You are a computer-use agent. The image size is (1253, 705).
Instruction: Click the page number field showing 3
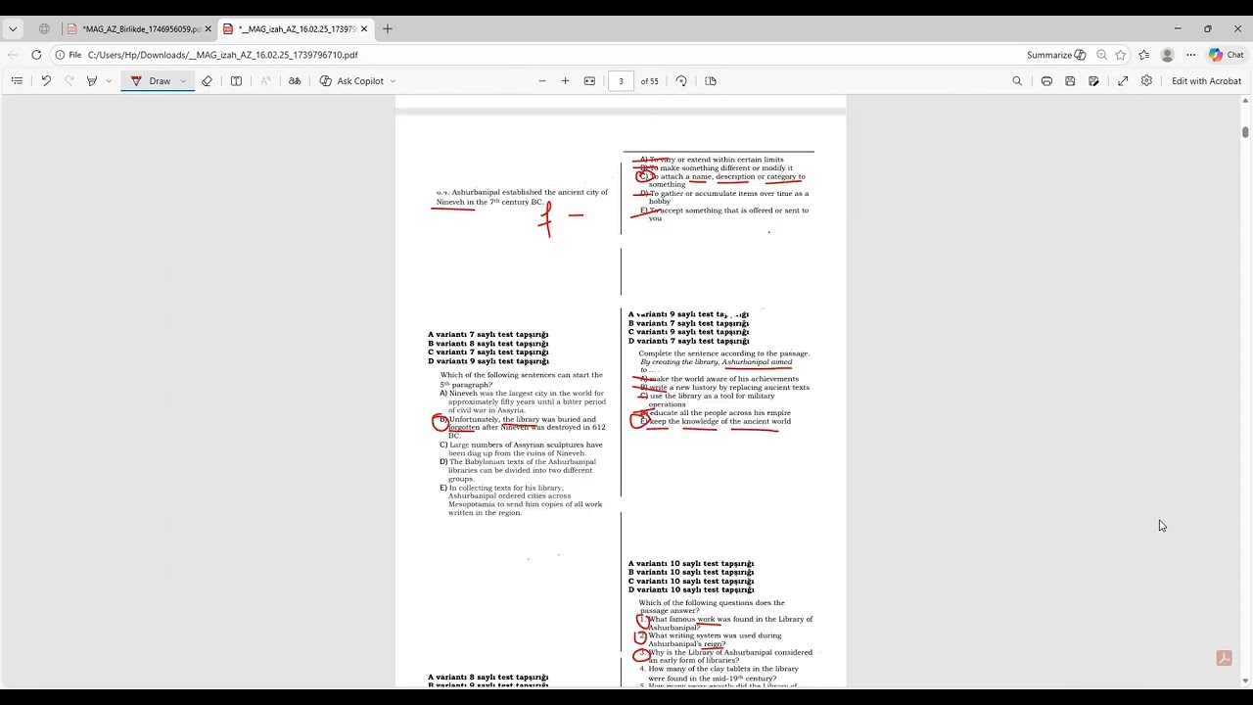(621, 81)
